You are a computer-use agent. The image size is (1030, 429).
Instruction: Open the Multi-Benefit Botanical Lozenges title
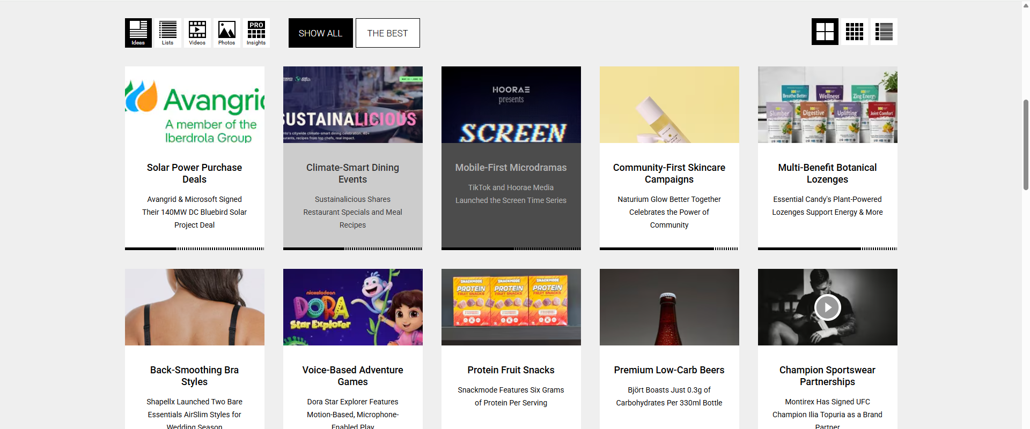[828, 174]
